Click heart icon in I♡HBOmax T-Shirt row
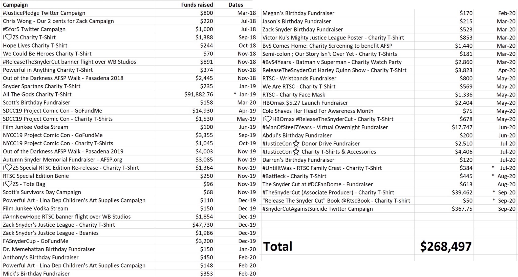Viewport: 518px width, 277px height. 268,119
